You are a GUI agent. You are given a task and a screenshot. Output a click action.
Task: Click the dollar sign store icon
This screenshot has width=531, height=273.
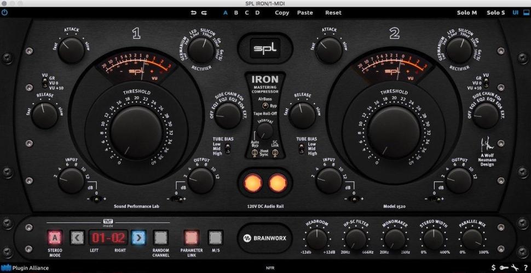coord(493,268)
